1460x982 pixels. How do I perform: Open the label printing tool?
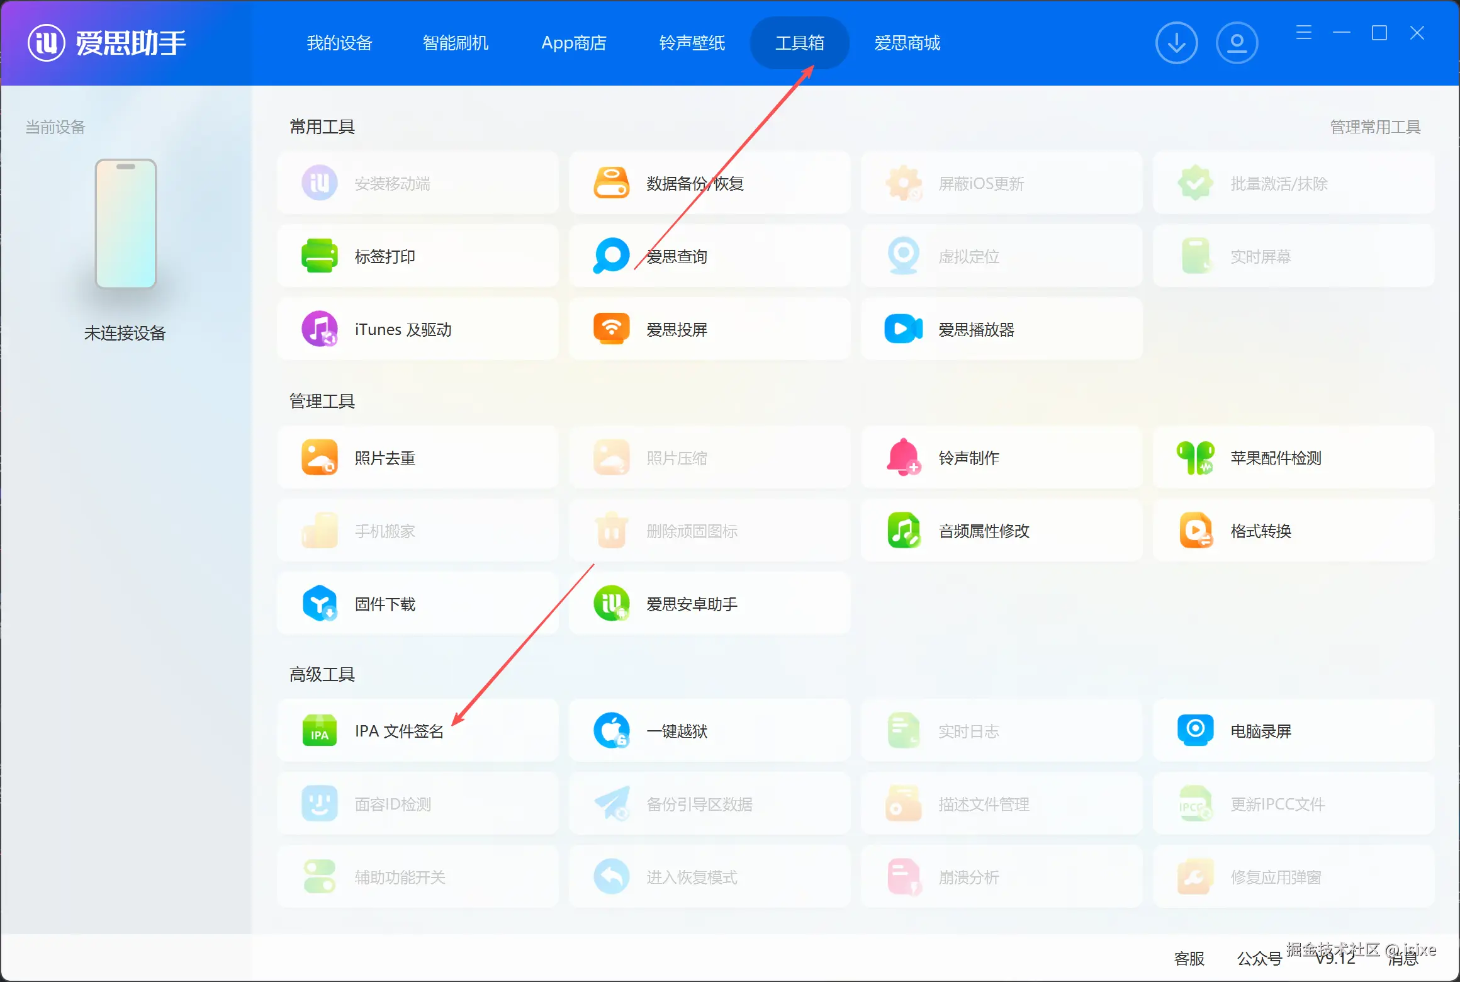click(x=385, y=256)
